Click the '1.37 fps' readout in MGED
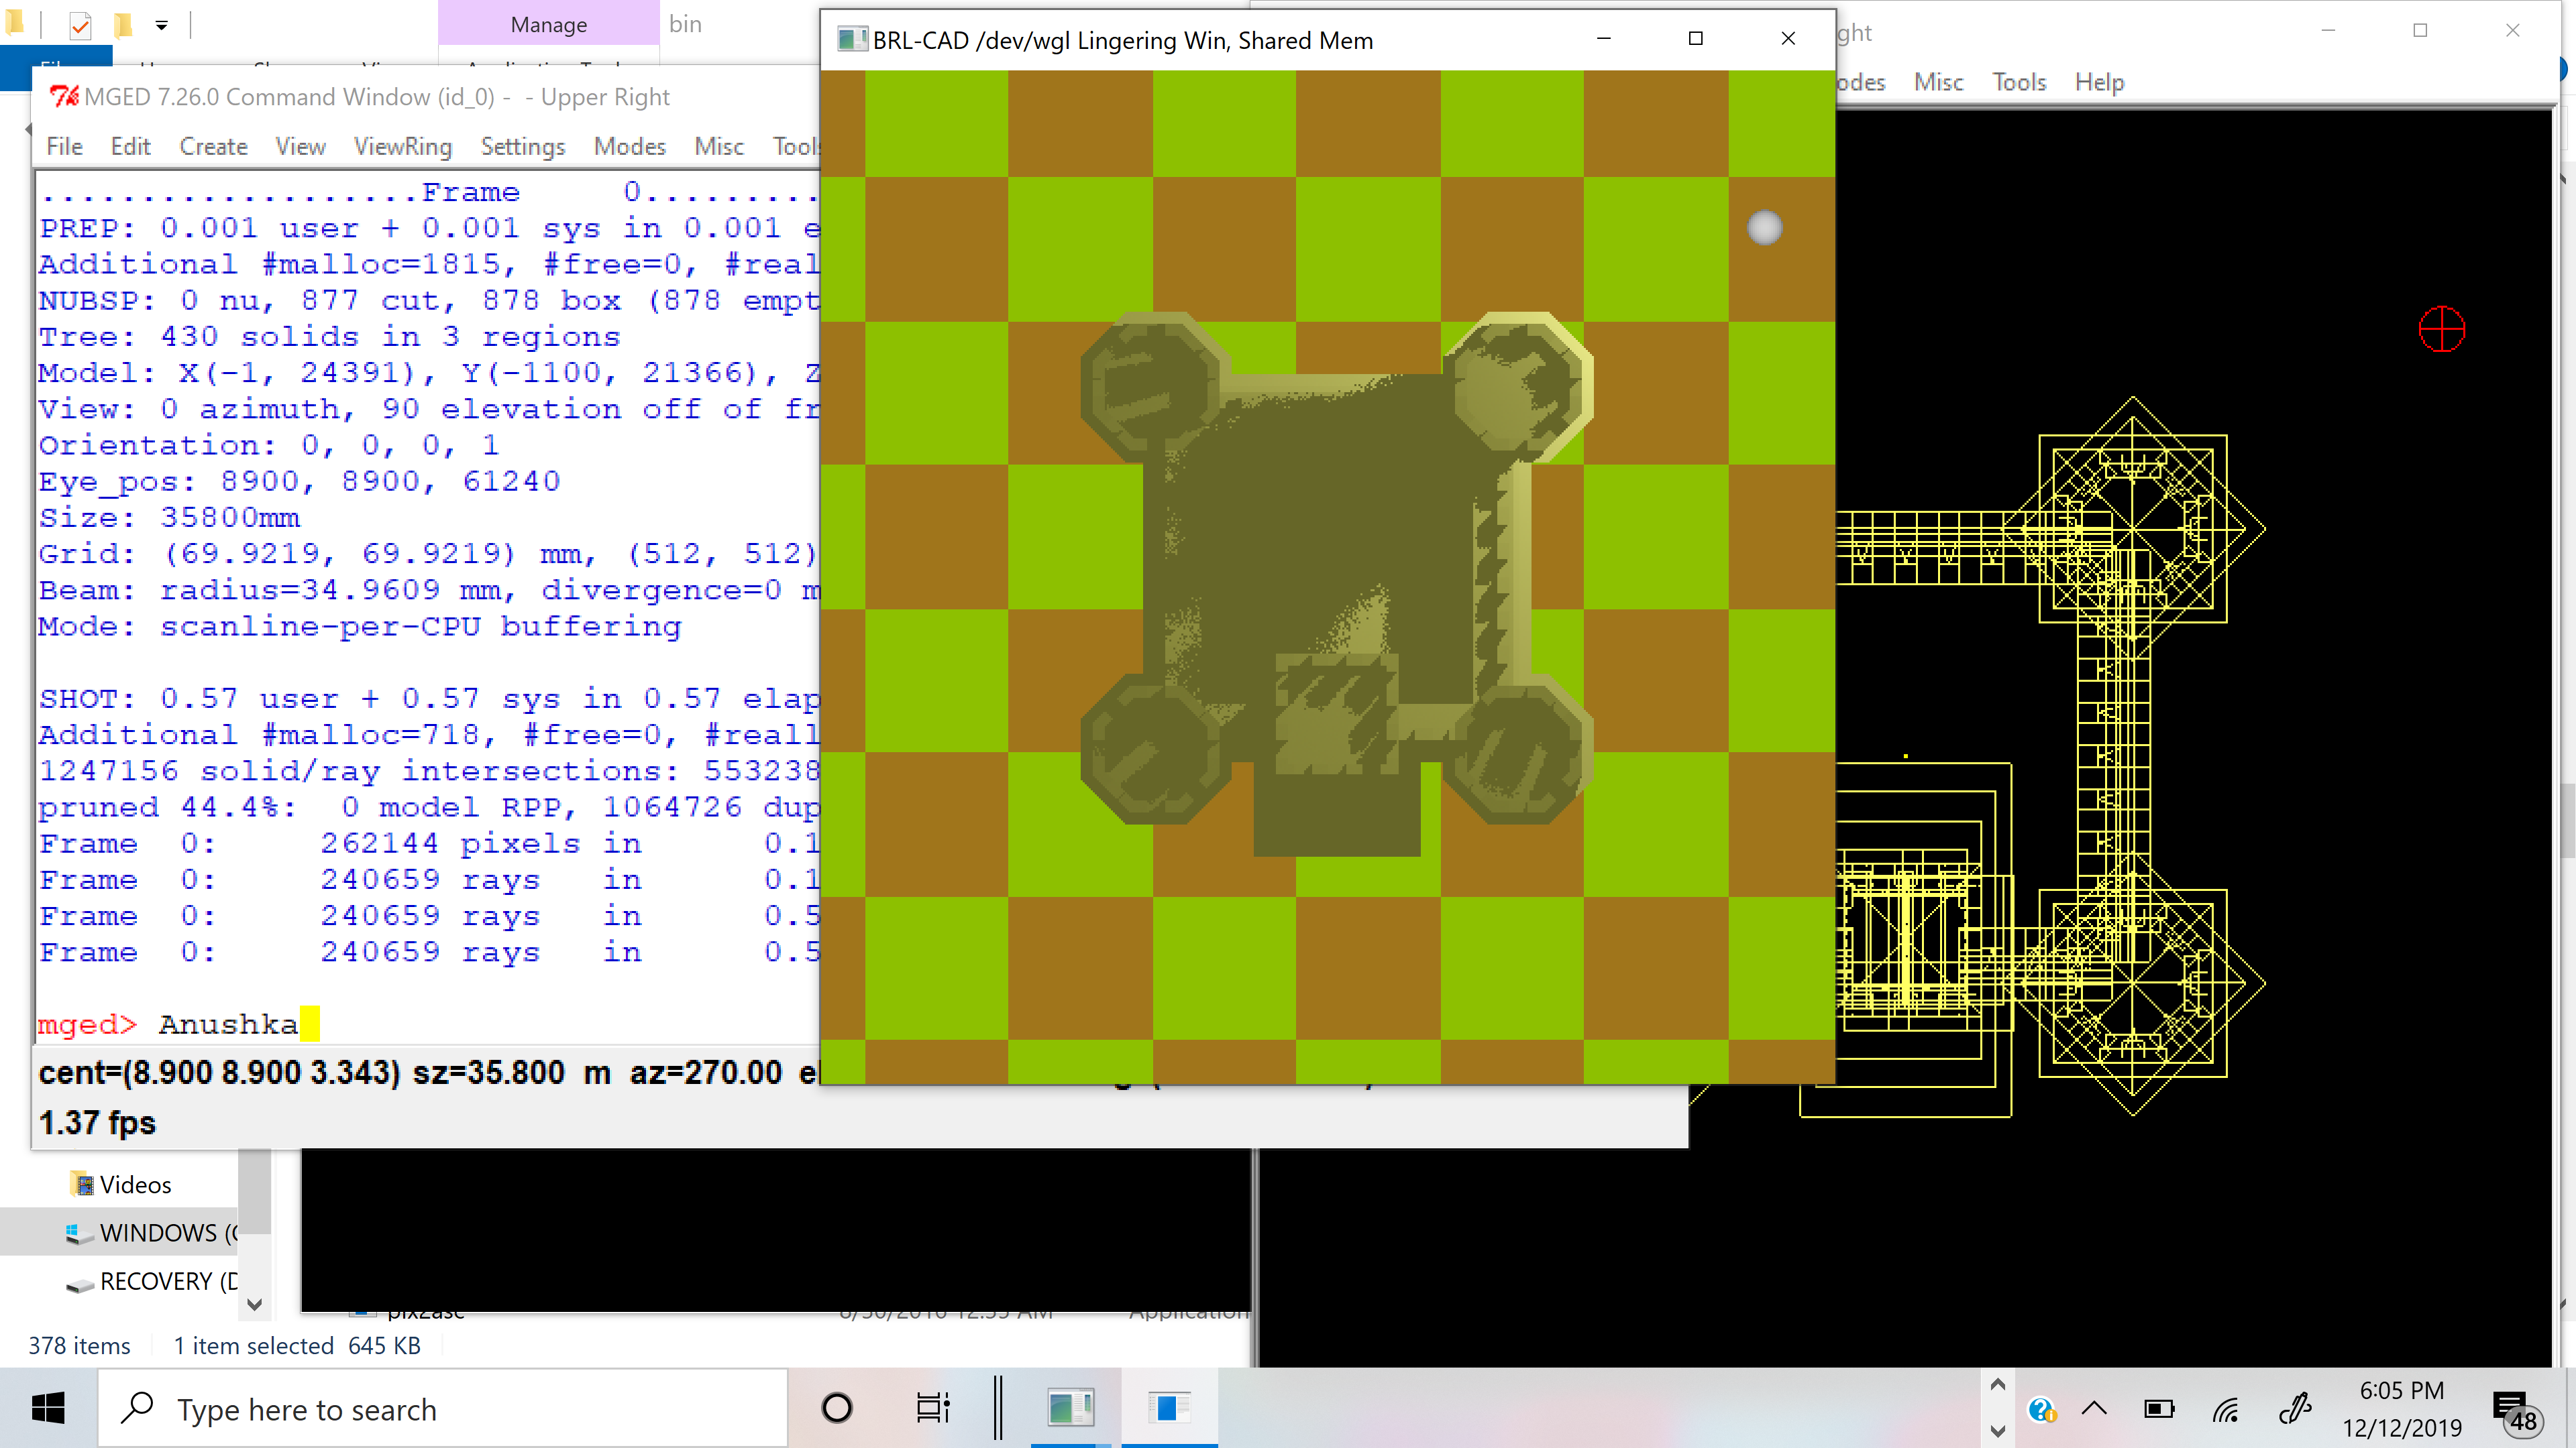2576x1448 pixels. click(97, 1122)
